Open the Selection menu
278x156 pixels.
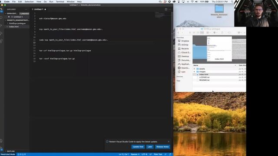pos(29,2)
